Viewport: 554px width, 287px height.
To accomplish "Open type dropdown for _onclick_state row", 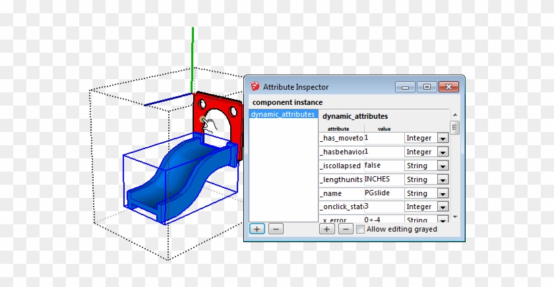I will pos(443,207).
